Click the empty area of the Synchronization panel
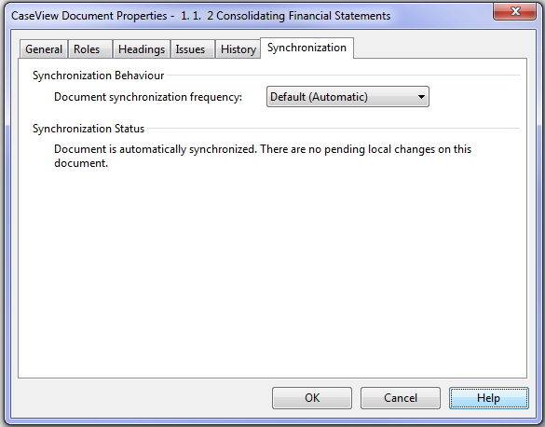545x427 pixels. click(272, 271)
